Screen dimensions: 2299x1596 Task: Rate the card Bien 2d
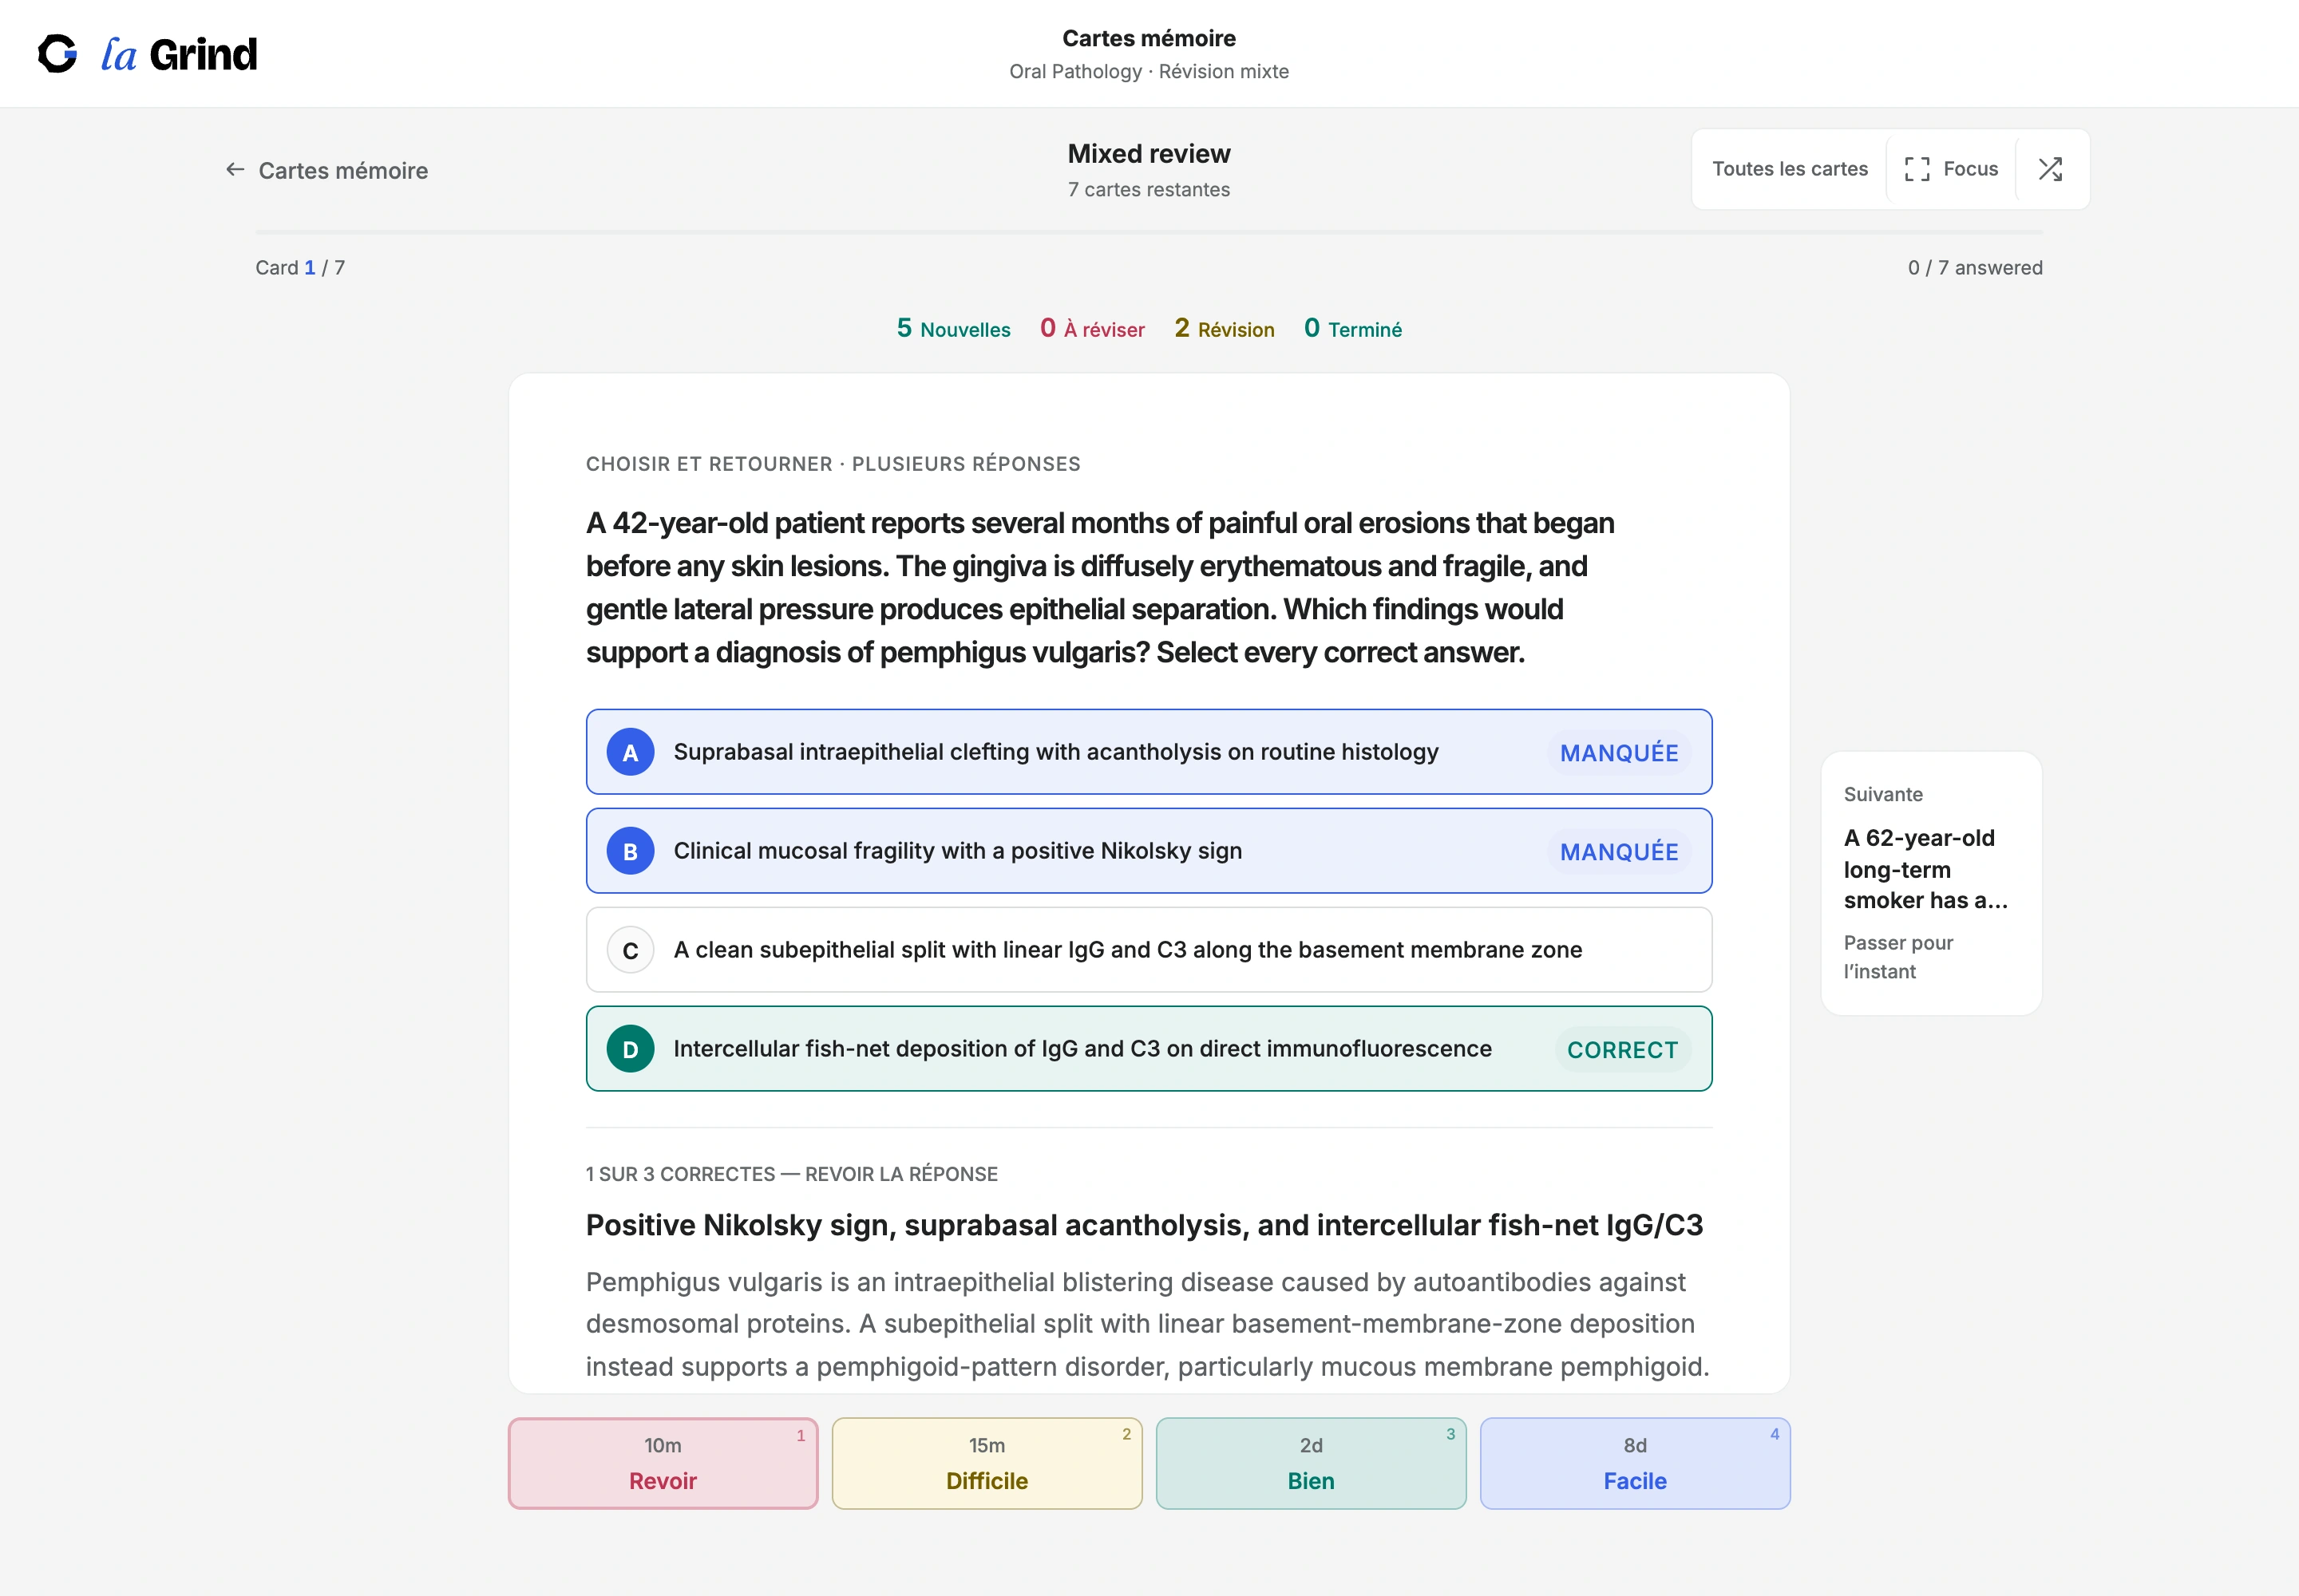pos(1312,1463)
